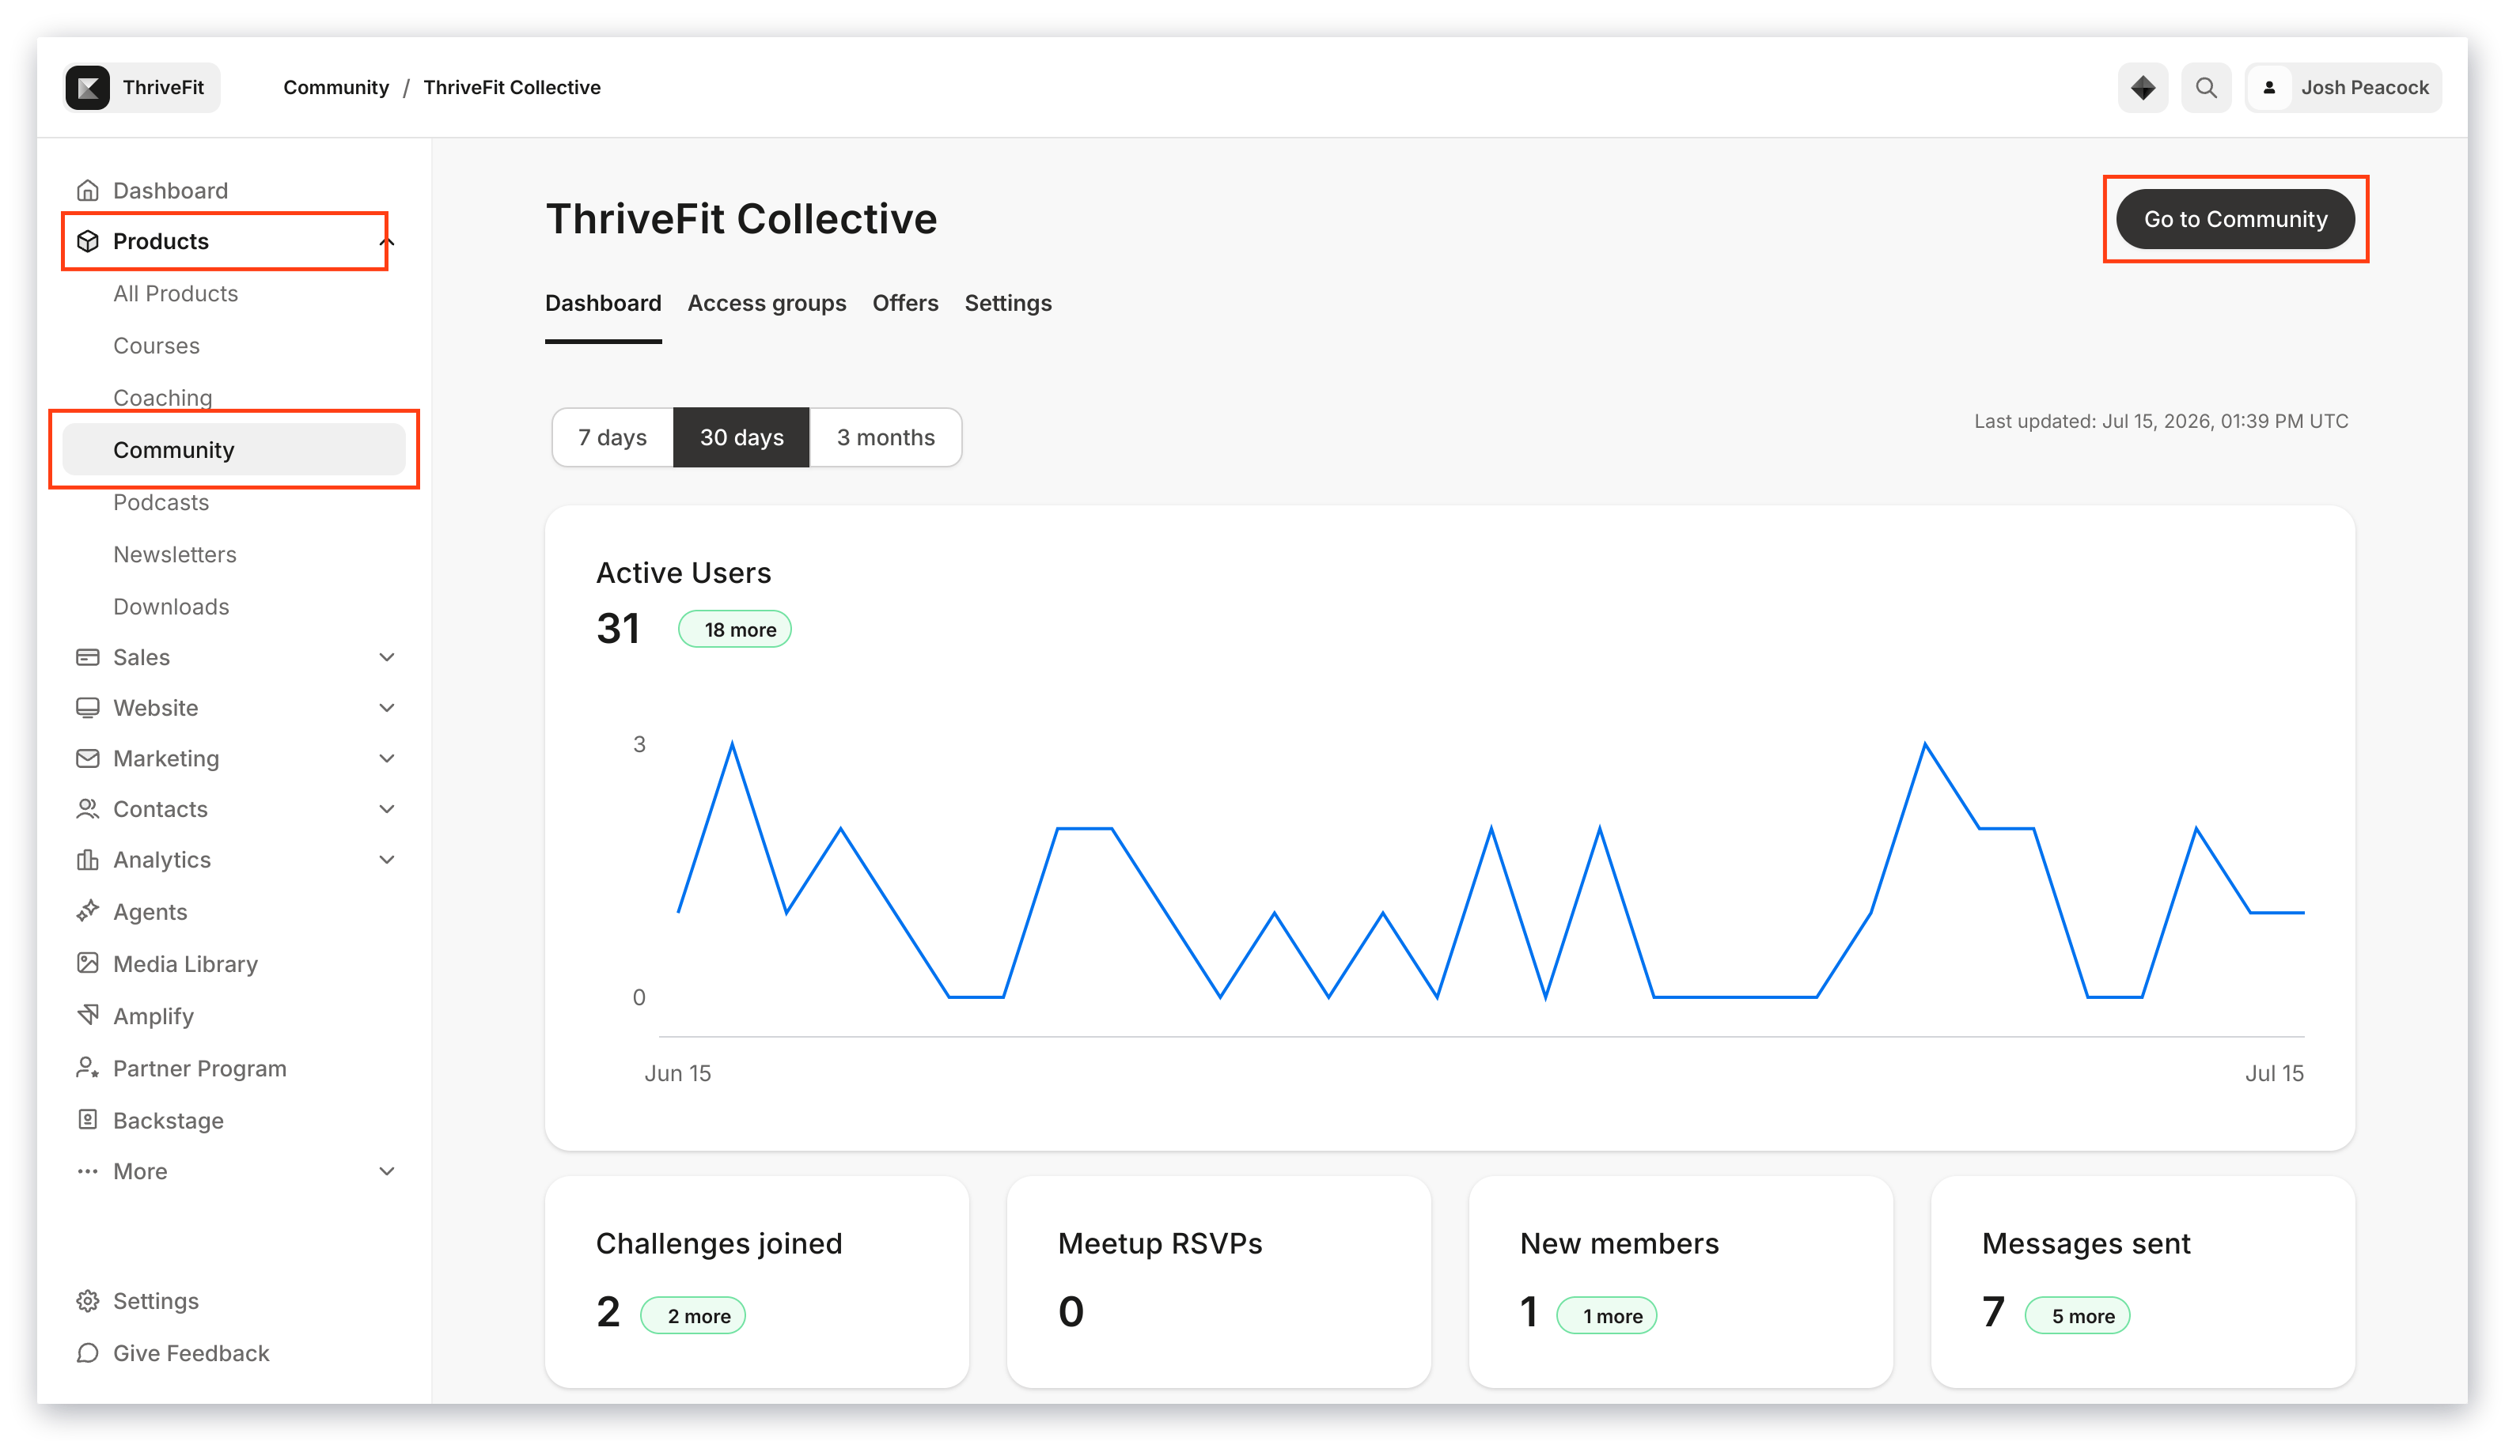Click the Dashboard home icon
This screenshot has width=2505, height=1441.
click(x=87, y=190)
